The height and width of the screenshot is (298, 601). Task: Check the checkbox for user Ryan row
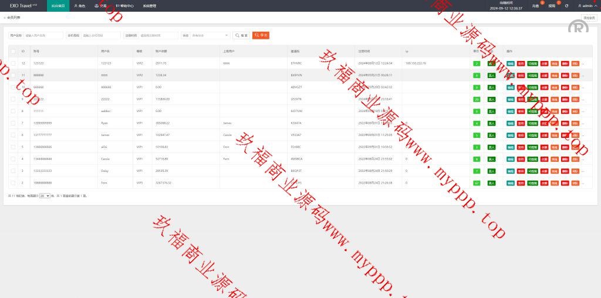[13, 123]
